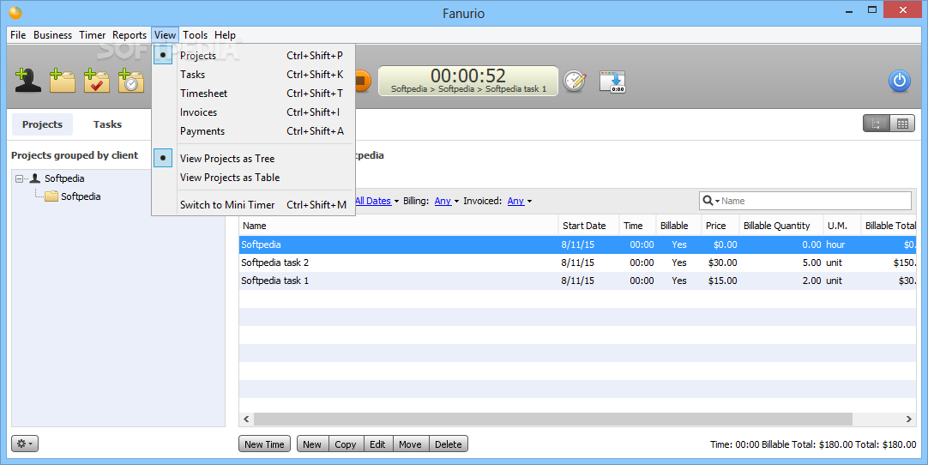Click the Delete button
The height and width of the screenshot is (465, 928).
click(448, 444)
